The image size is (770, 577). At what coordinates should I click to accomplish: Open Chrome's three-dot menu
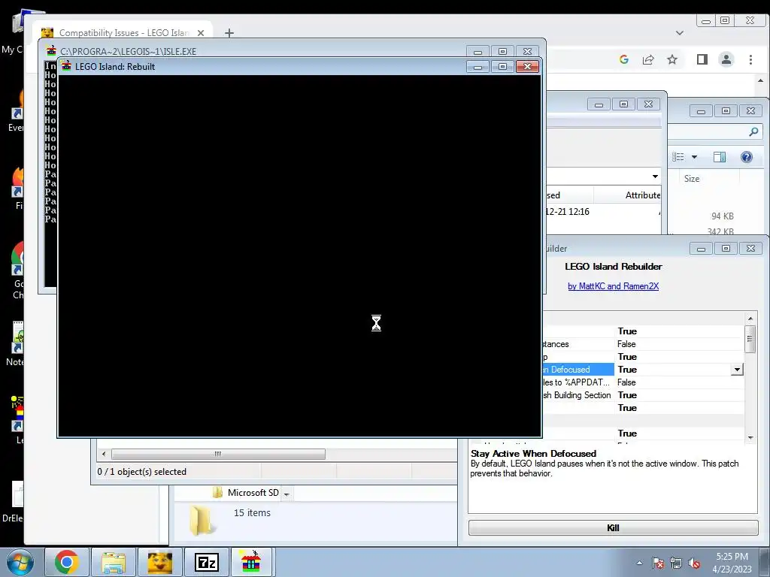750,59
